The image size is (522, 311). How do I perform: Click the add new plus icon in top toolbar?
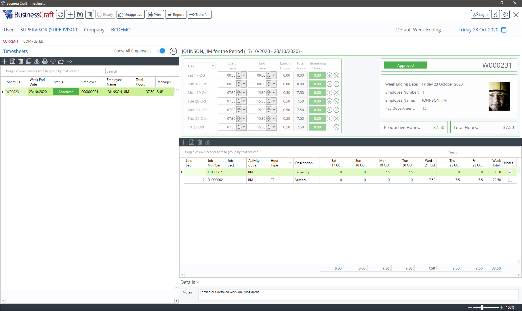tap(70, 14)
